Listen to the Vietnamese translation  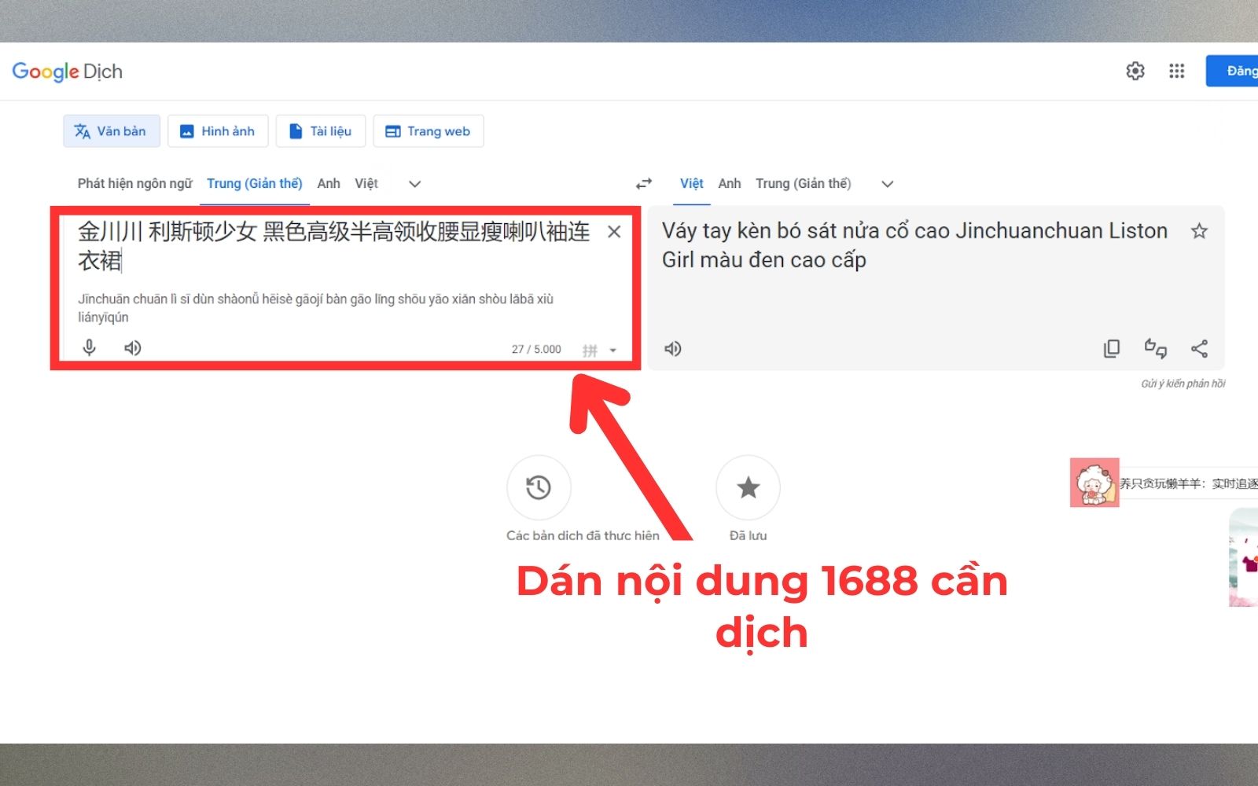673,348
